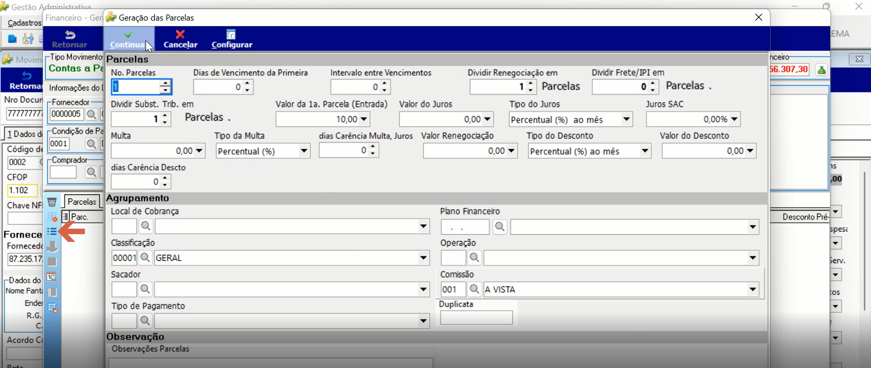
Task: Increment Dividir Renegociação em parcelas
Action: click(531, 83)
